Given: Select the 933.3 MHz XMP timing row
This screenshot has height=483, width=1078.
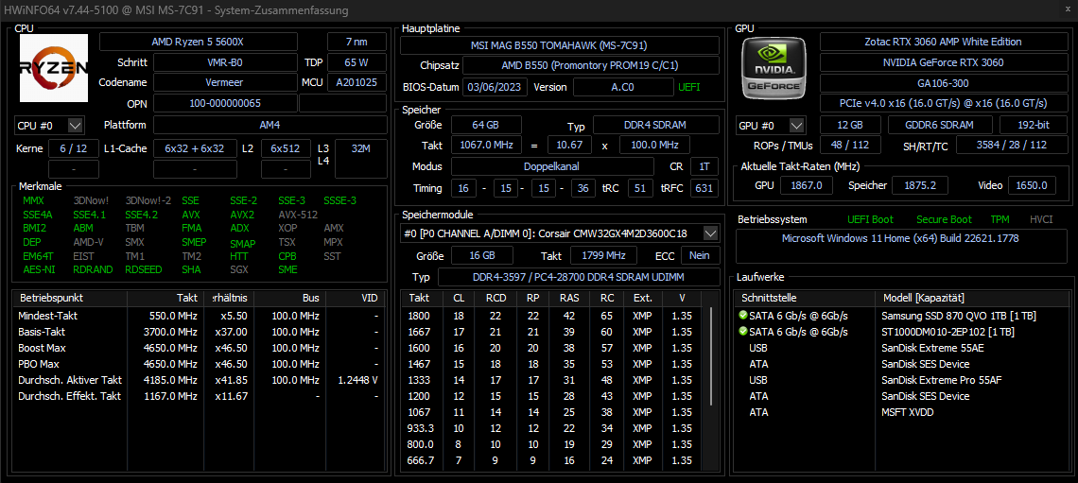Looking at the screenshot, I should [553, 429].
